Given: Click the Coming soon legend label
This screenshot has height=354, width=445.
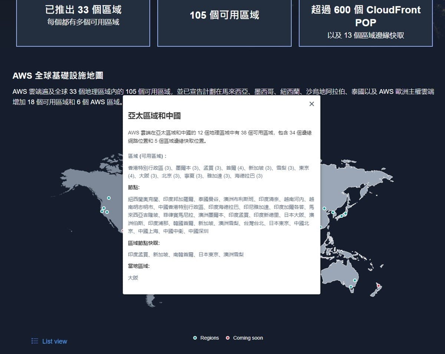Looking at the screenshot, I should [248, 338].
